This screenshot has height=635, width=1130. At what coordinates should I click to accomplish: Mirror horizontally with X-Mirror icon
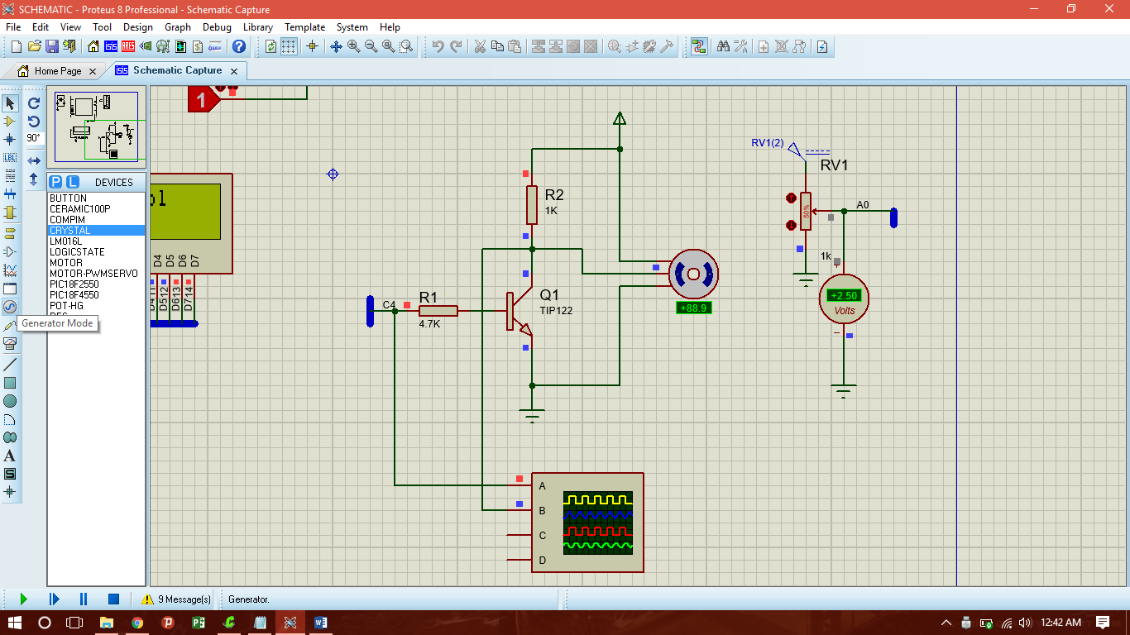(x=34, y=160)
